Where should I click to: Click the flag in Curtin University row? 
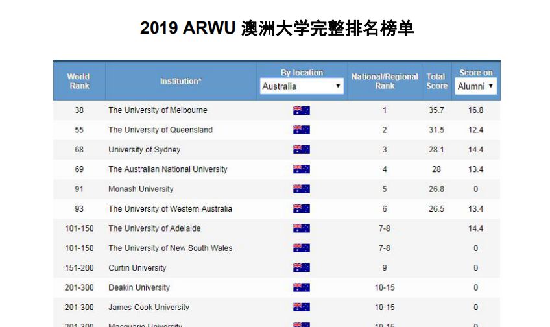tap(301, 268)
